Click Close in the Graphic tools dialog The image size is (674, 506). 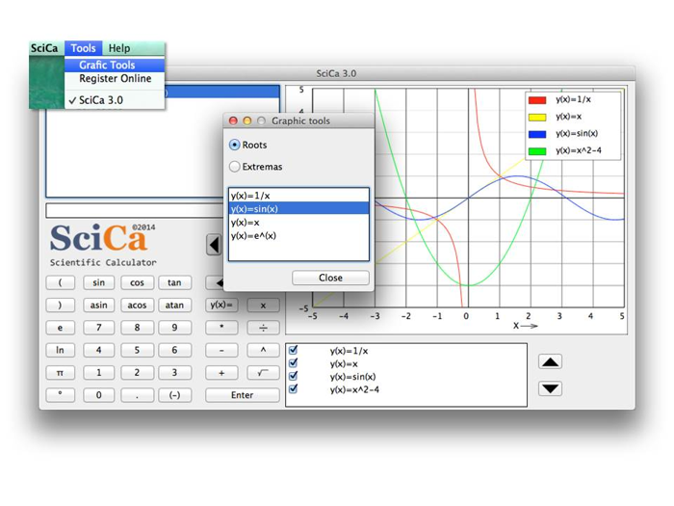point(330,278)
